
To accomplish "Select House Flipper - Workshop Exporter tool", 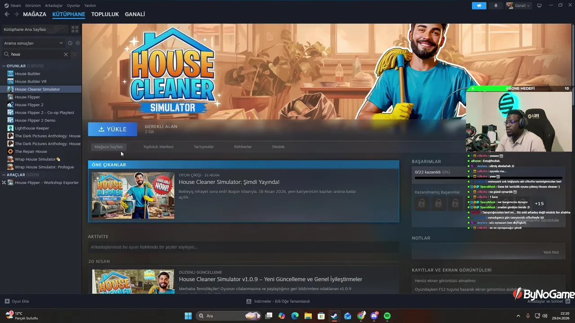I will (x=47, y=183).
